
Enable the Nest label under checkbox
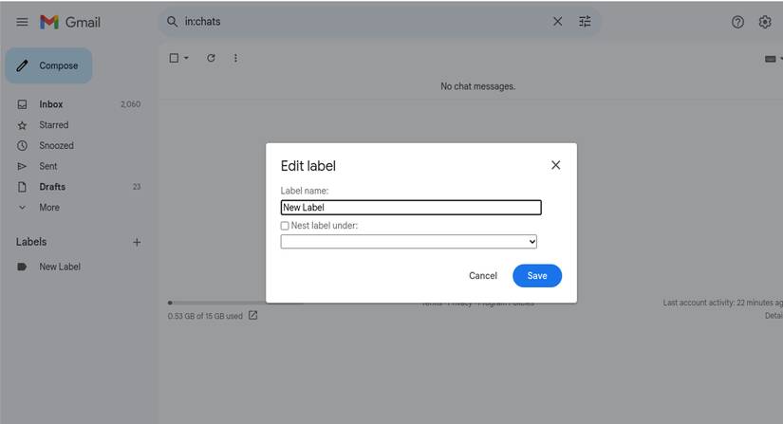pyautogui.click(x=285, y=226)
